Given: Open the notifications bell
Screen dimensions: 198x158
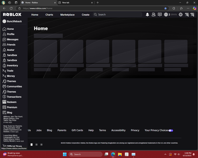Looking at the screenshot, I should tap(147, 15).
